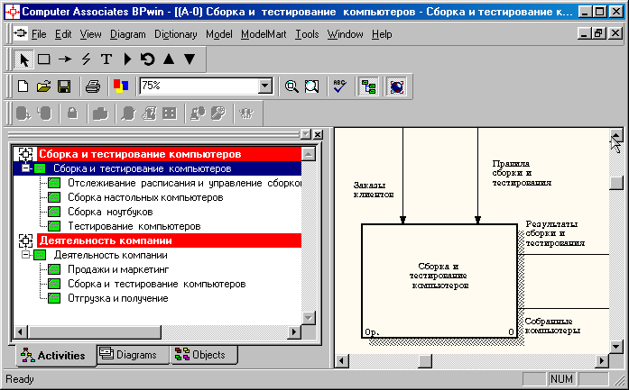This screenshot has height=390, width=629.
Task: Select the Text tool
Action: pyautogui.click(x=106, y=59)
